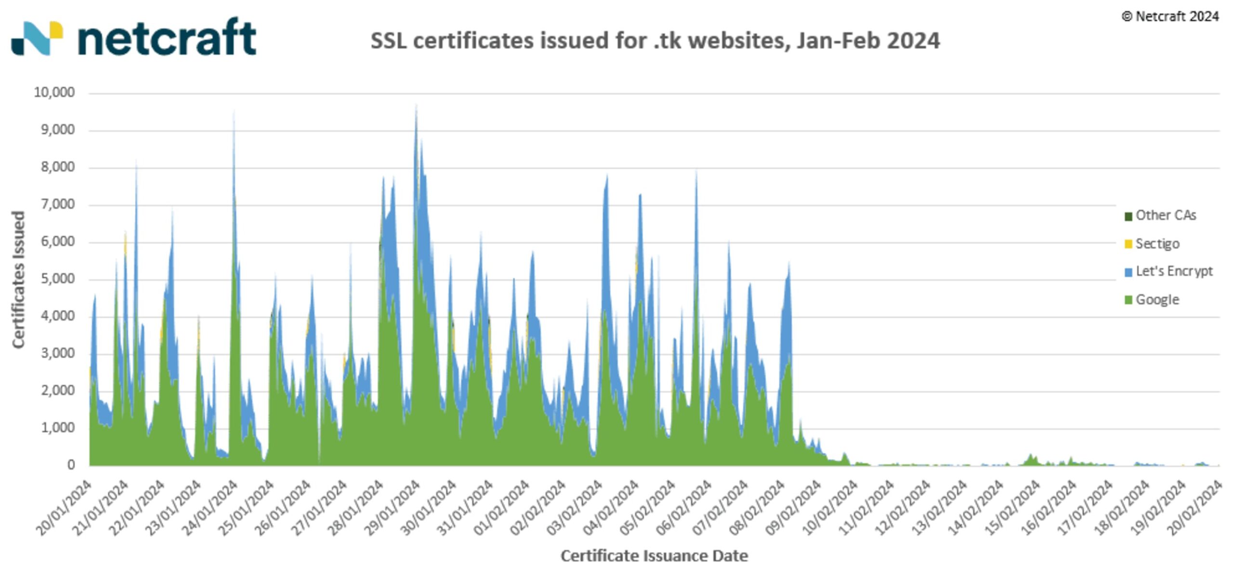Image resolution: width=1233 pixels, height=575 pixels.
Task: Select the Other CAs legend color swatch
Action: [x=1128, y=217]
